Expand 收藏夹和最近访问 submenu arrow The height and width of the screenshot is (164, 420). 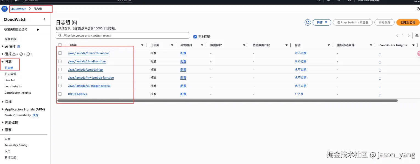point(38,29)
